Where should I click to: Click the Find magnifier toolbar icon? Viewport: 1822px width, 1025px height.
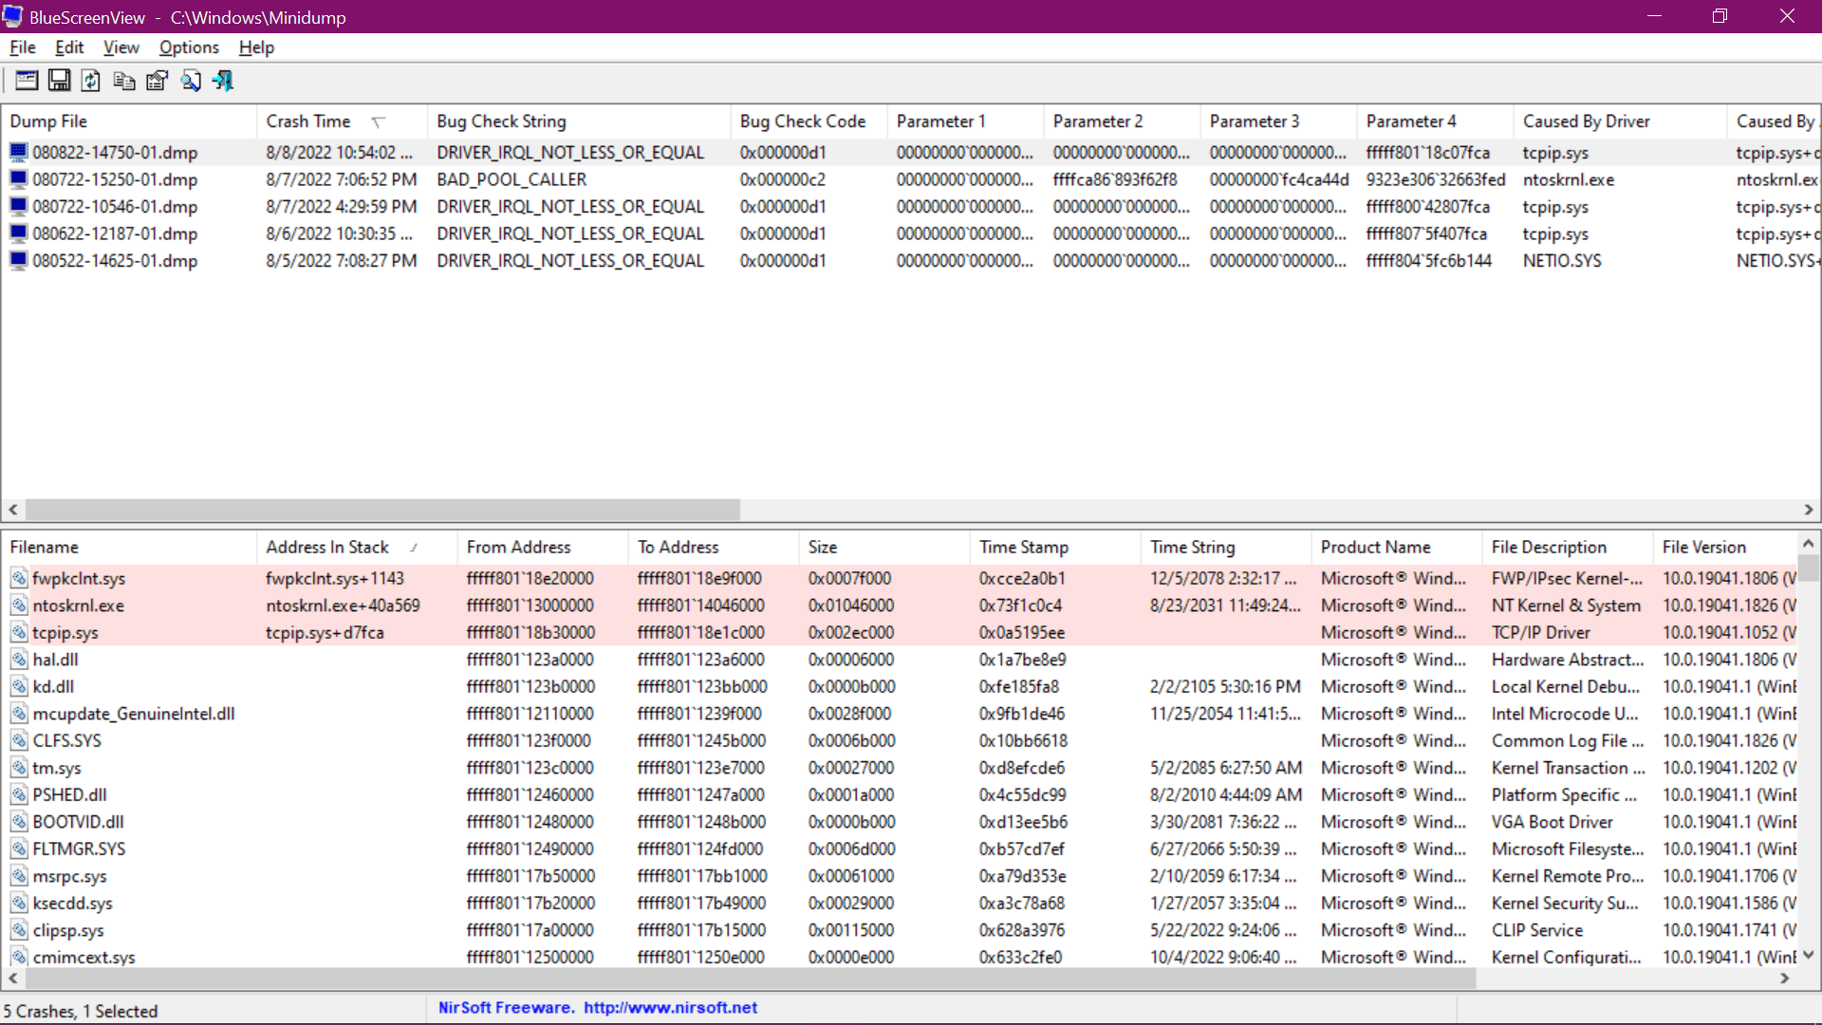tap(191, 81)
